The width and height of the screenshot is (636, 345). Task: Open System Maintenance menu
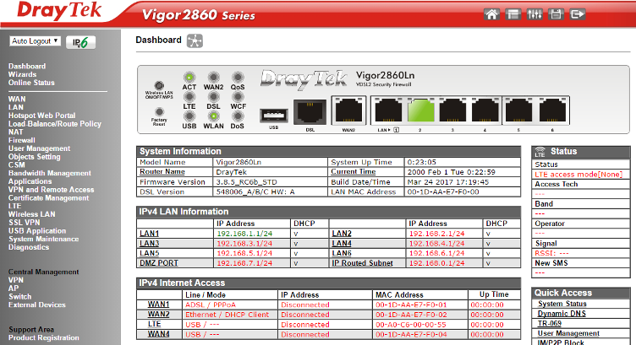[x=44, y=239]
